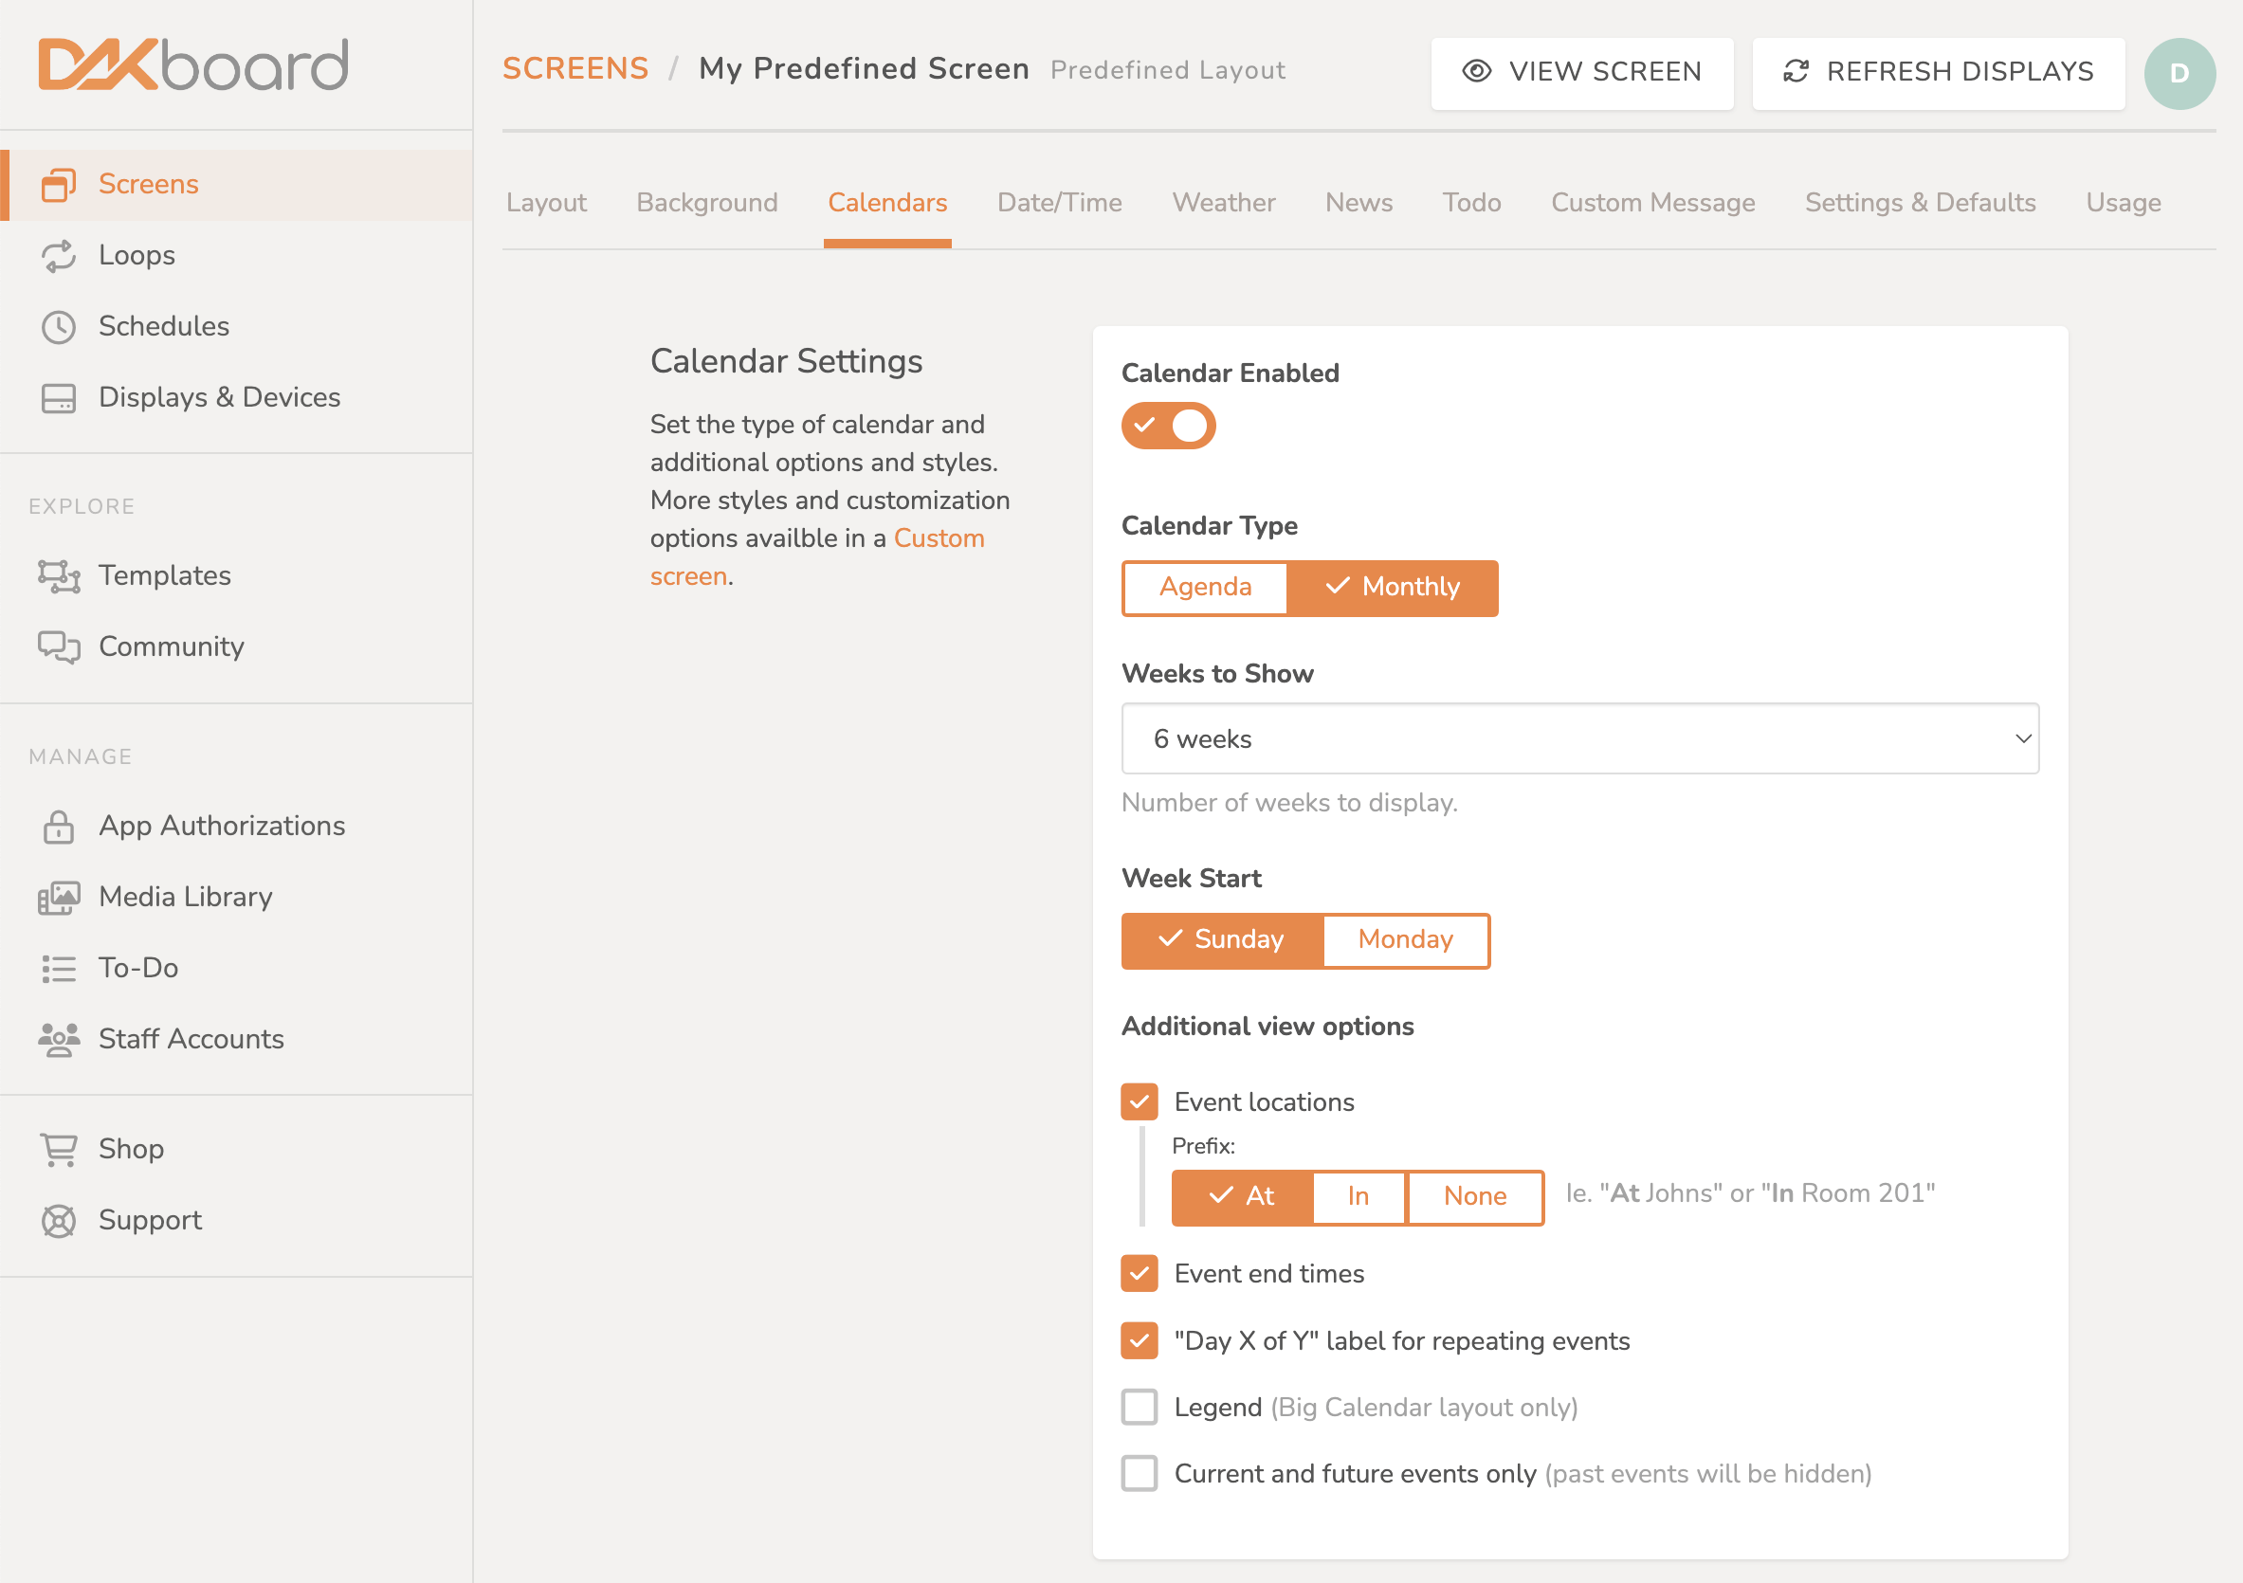Screen dimensions: 2243x1583
Task: Open the user avatar menu
Action: [2179, 72]
